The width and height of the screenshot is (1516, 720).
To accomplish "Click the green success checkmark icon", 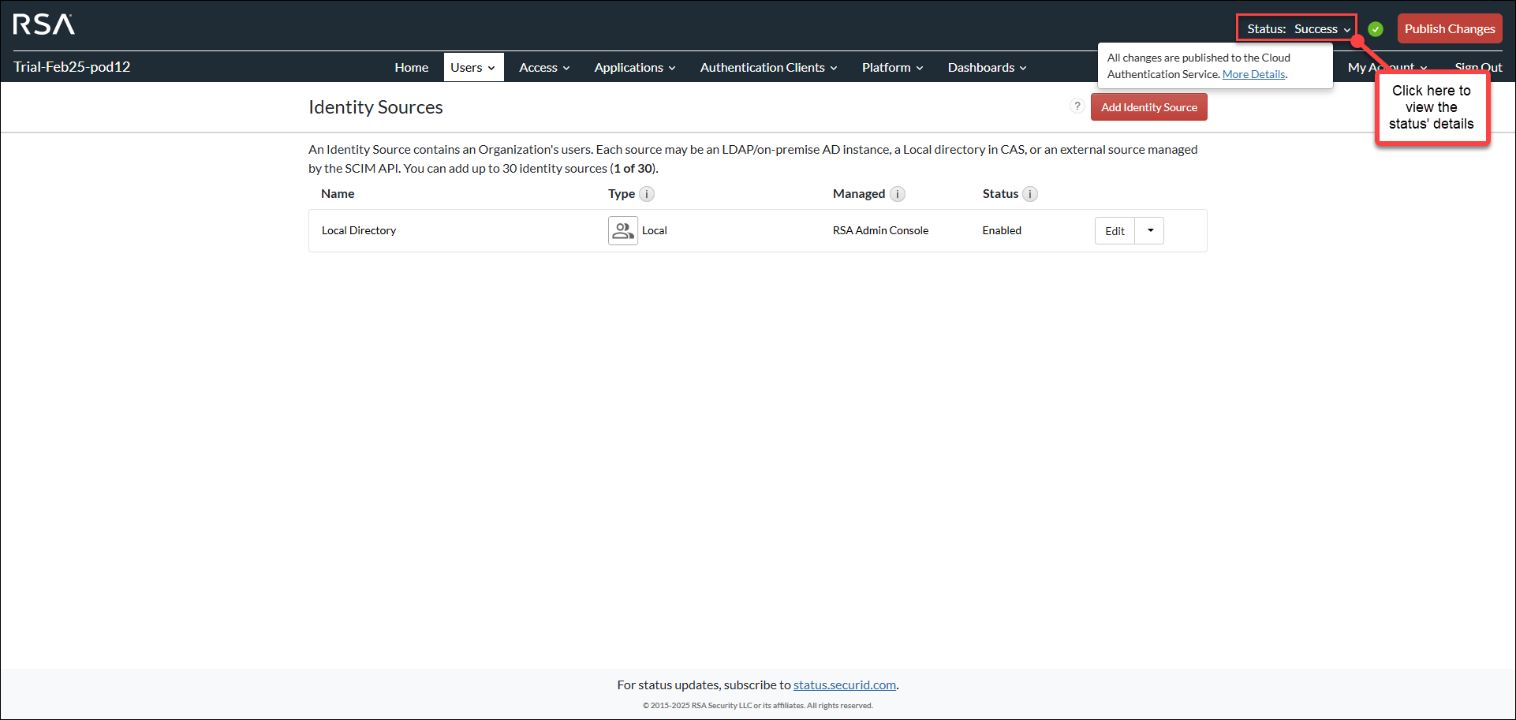I will 1376,28.
